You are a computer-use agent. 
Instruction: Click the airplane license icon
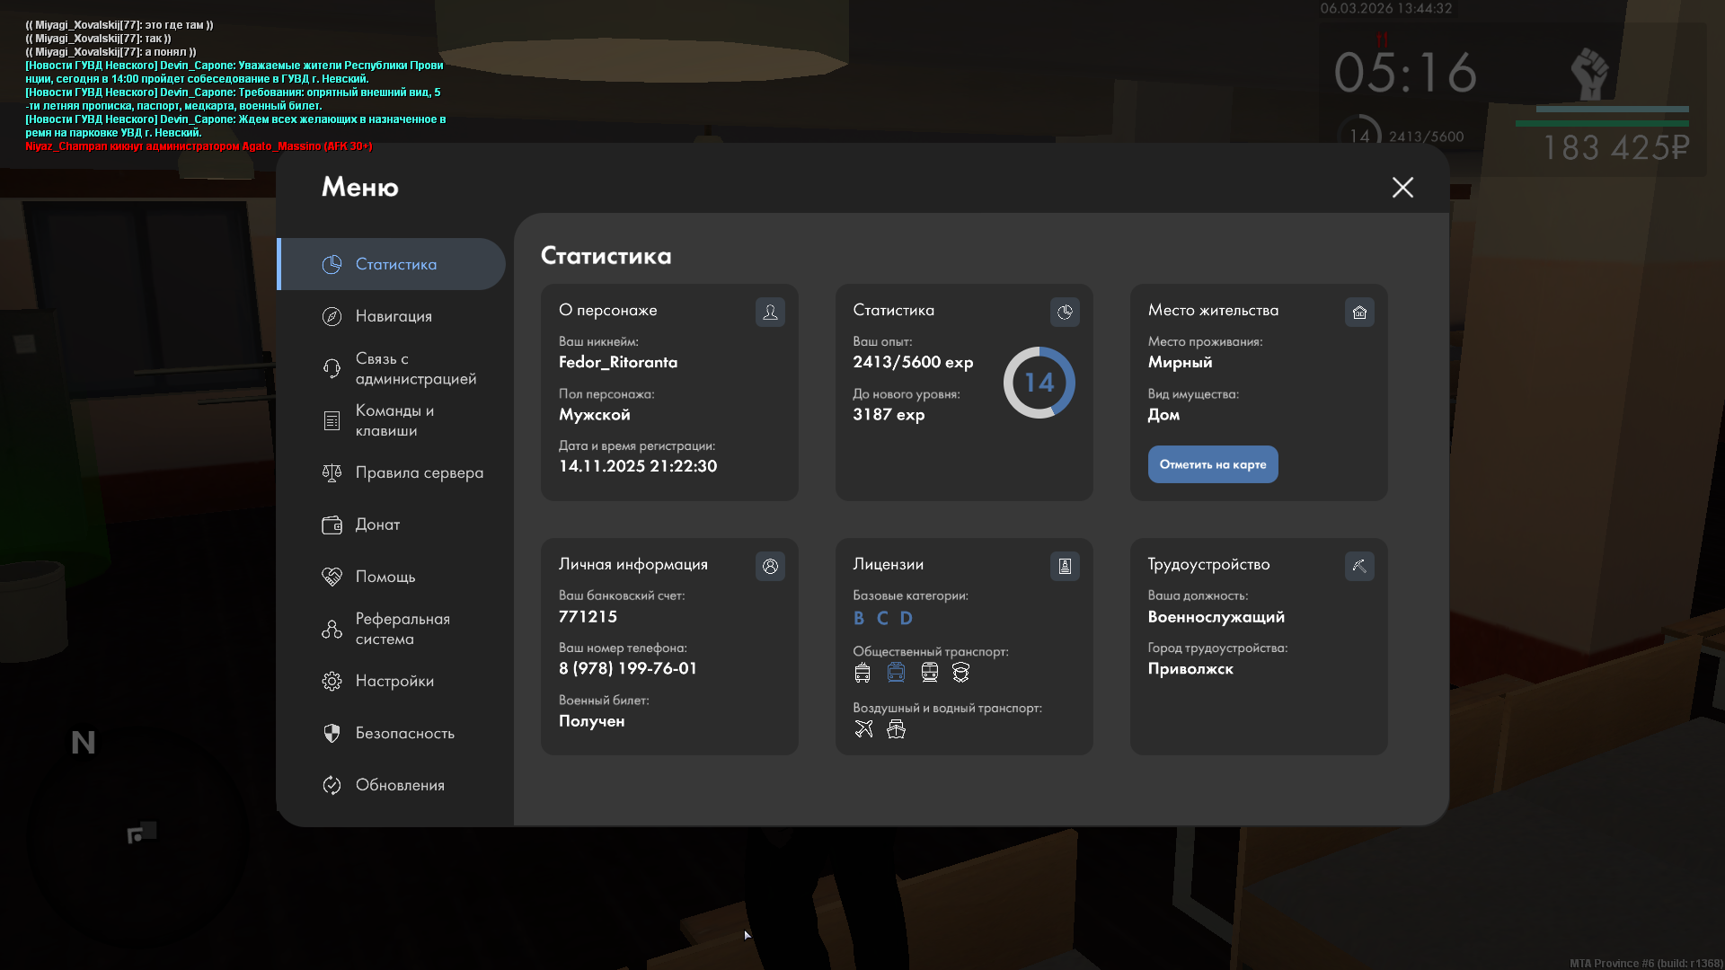point(863,729)
